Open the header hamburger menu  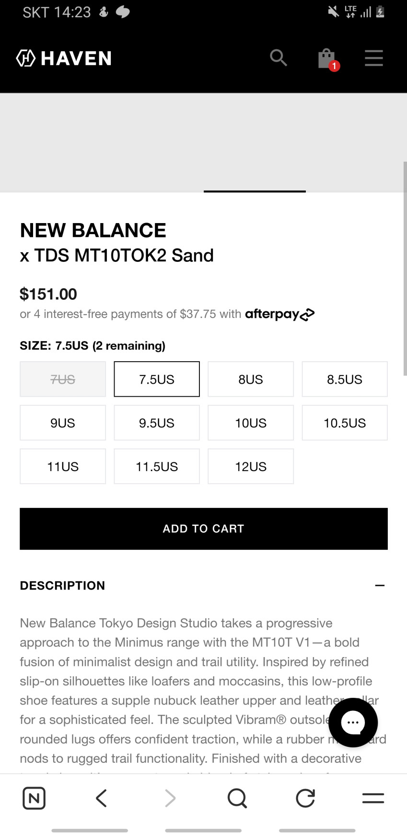373,59
